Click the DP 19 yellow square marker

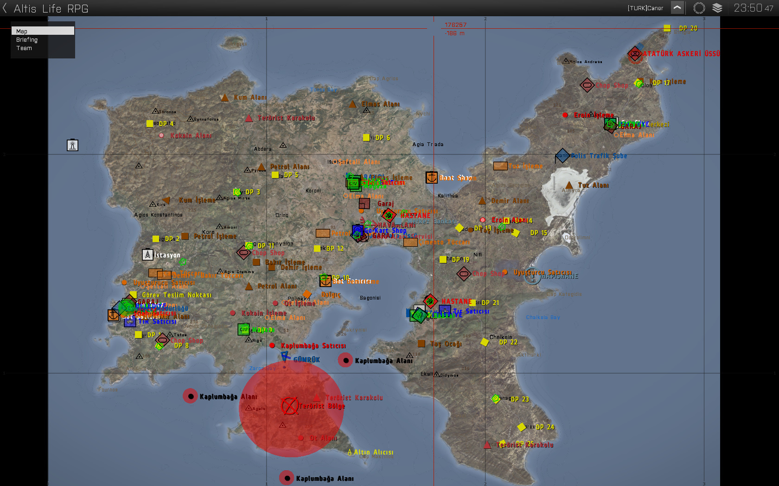point(443,259)
